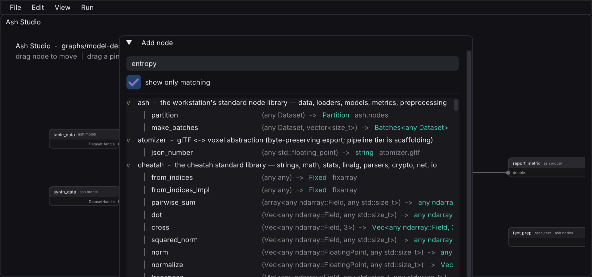
Task: Click the Partition return type text
Action: pos(336,115)
